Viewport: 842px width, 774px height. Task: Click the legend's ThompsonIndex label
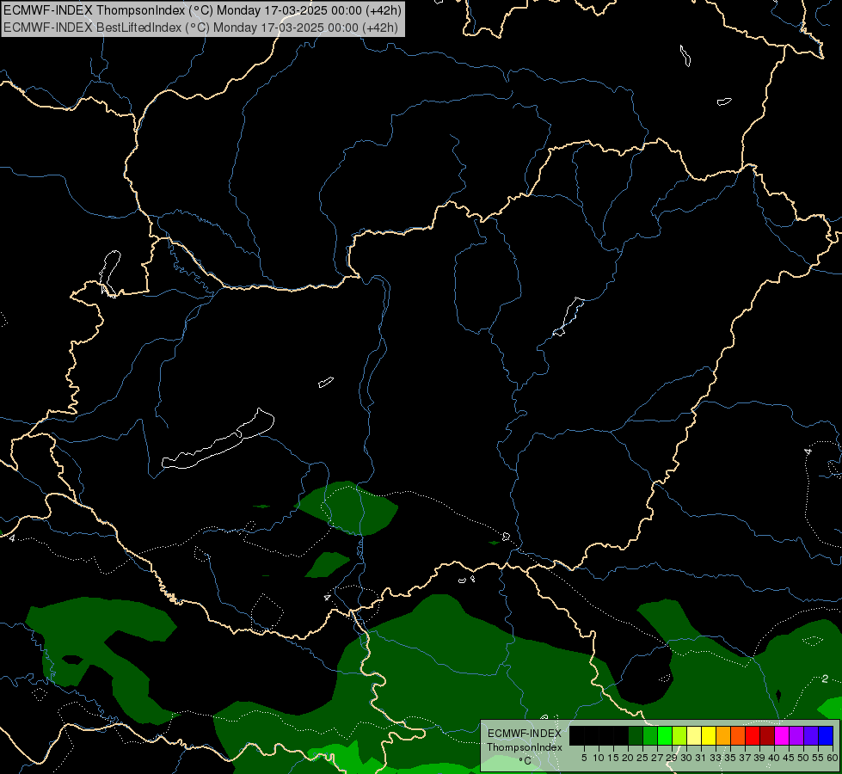(x=525, y=747)
